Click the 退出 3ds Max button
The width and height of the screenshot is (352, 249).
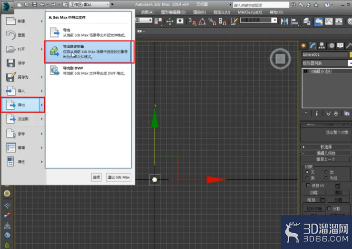click(118, 177)
